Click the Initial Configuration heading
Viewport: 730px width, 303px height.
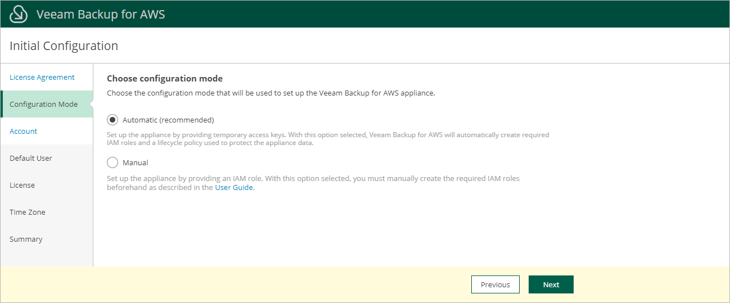pyautogui.click(x=64, y=46)
